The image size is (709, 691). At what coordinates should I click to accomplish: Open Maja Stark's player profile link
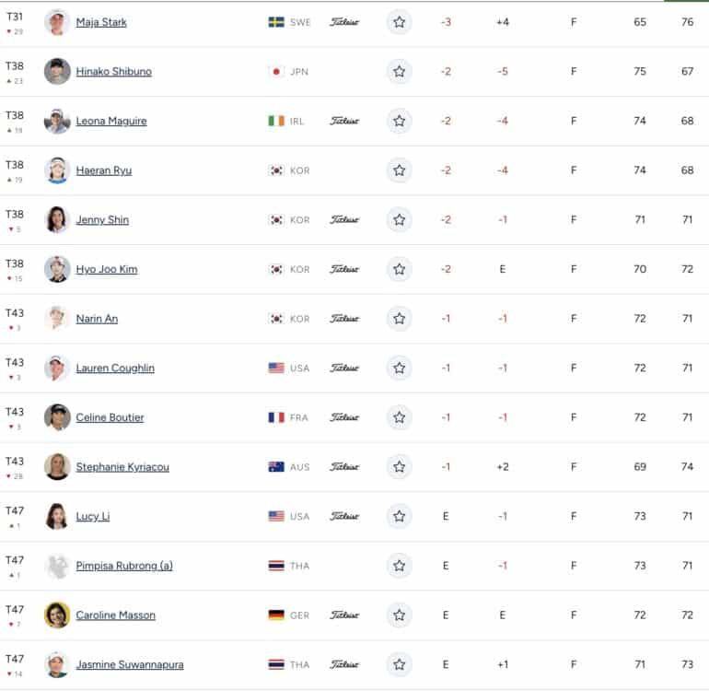pyautogui.click(x=101, y=22)
